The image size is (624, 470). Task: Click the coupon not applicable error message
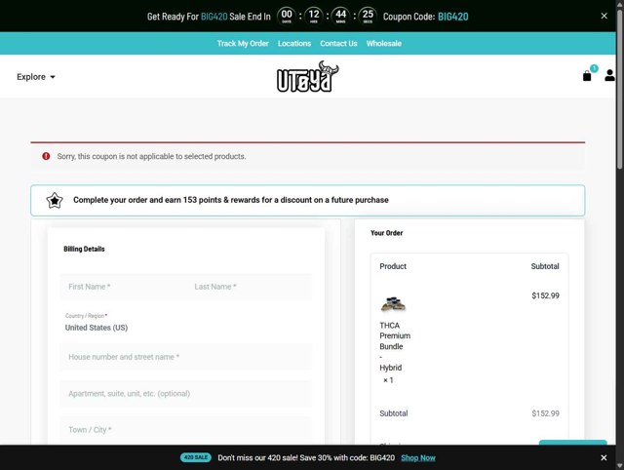pyautogui.click(x=151, y=156)
